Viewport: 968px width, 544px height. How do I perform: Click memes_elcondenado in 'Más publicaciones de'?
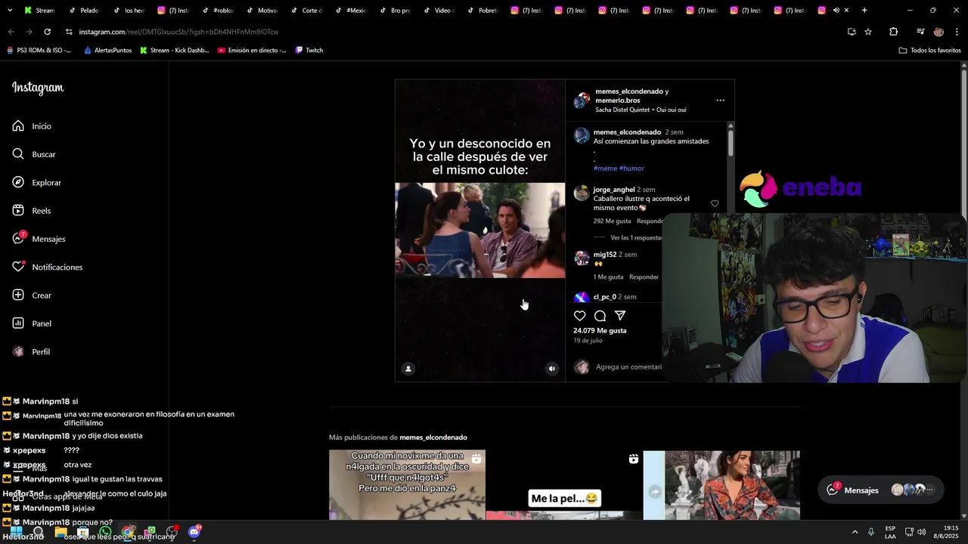tap(433, 437)
